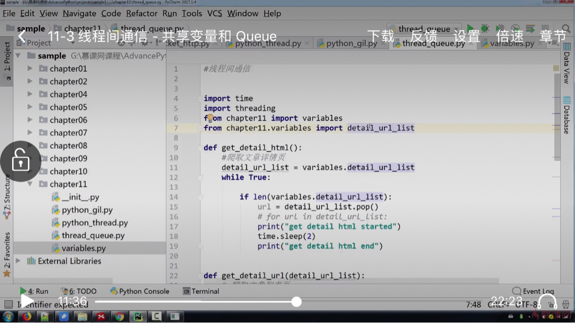Open python_thread.py in the project tree
The width and height of the screenshot is (575, 323).
90,223
